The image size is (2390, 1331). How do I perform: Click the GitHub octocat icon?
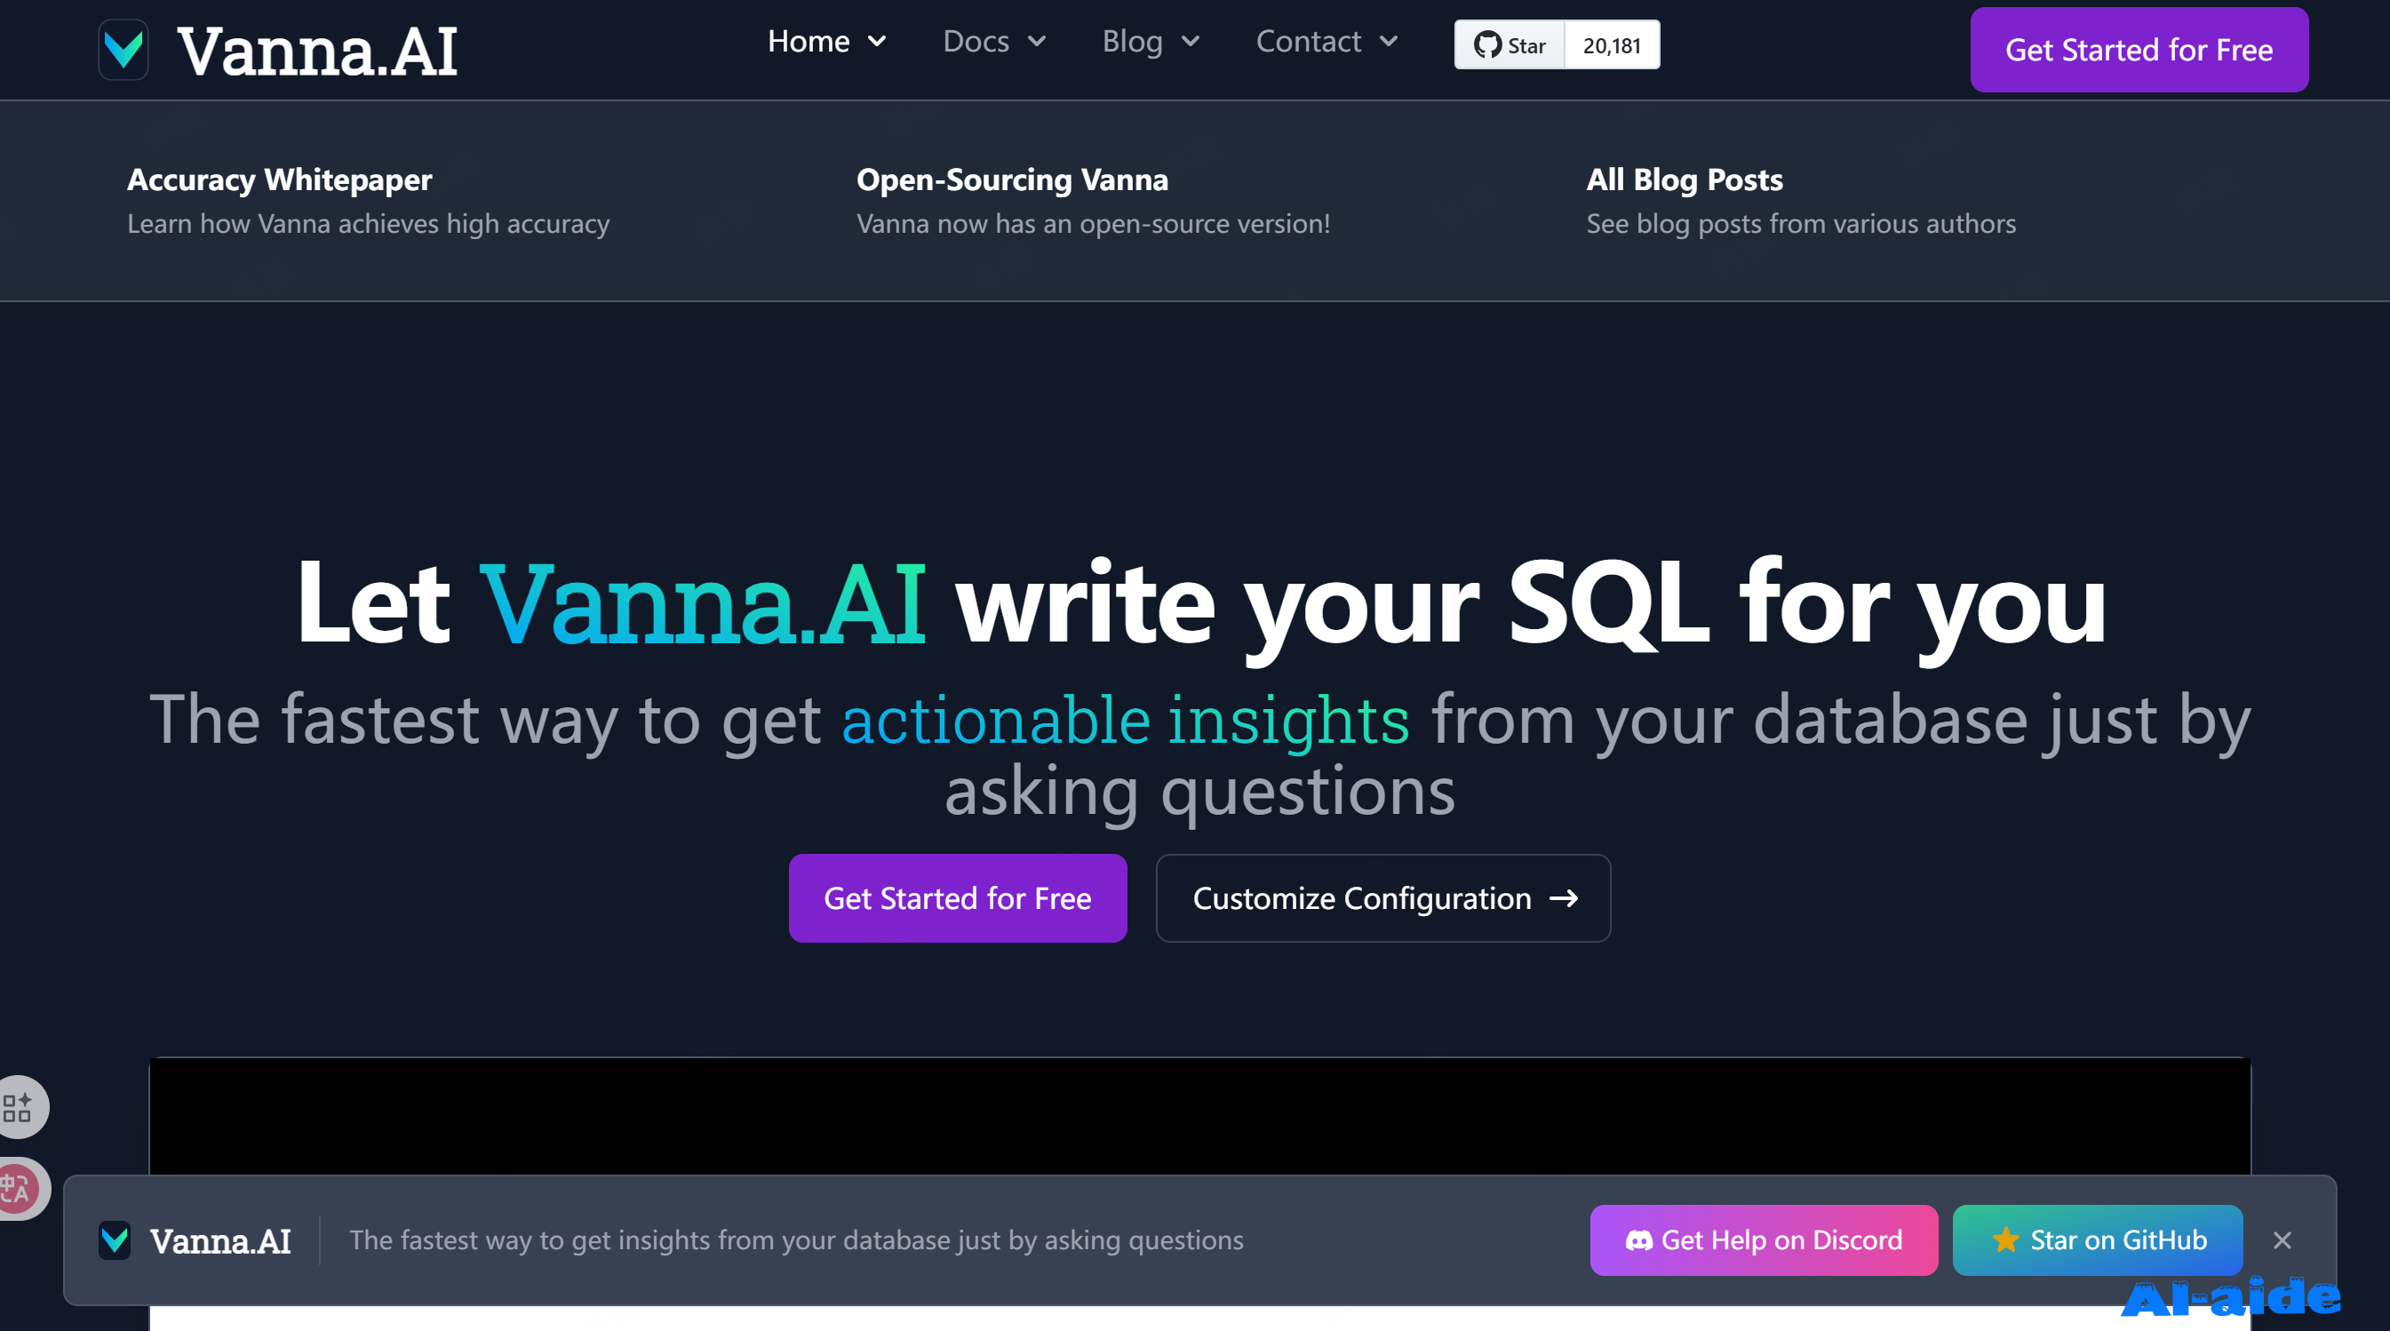point(1487,44)
